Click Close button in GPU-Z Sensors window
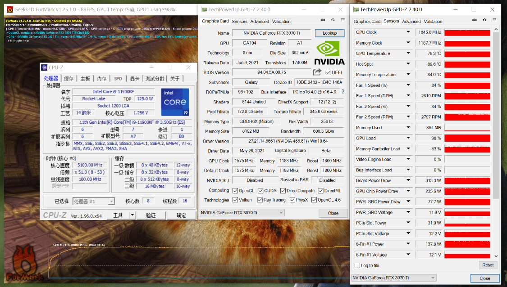 pos(484,278)
